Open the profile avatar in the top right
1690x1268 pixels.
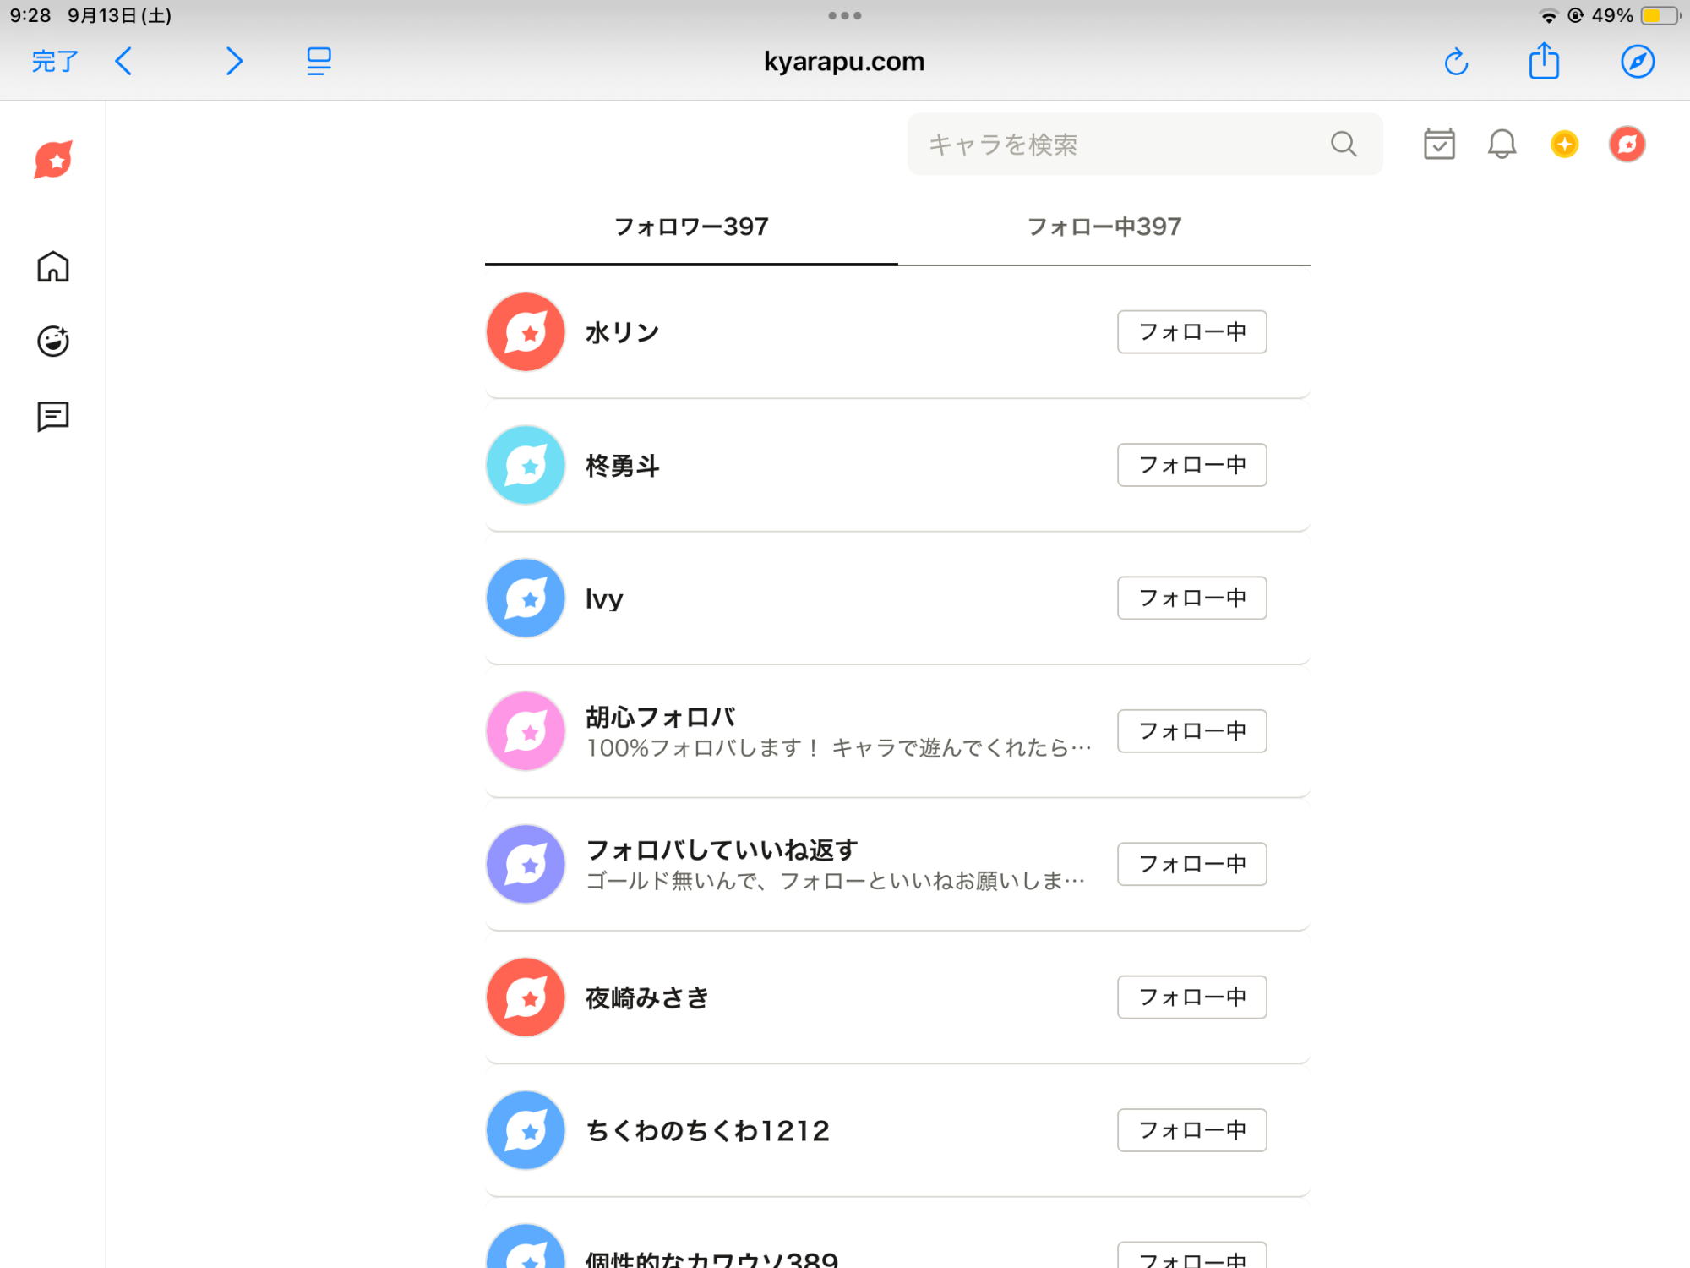click(1627, 145)
